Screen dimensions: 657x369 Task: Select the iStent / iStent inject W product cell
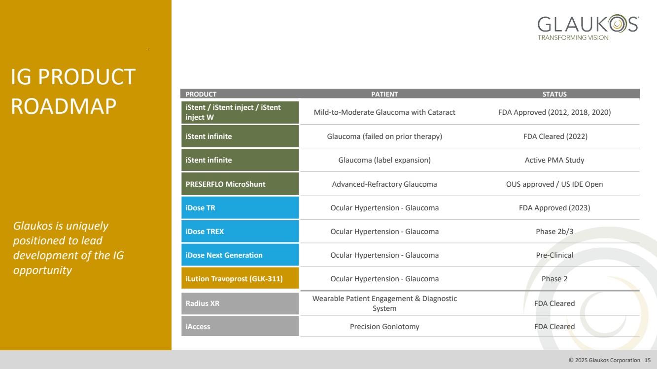click(240, 112)
